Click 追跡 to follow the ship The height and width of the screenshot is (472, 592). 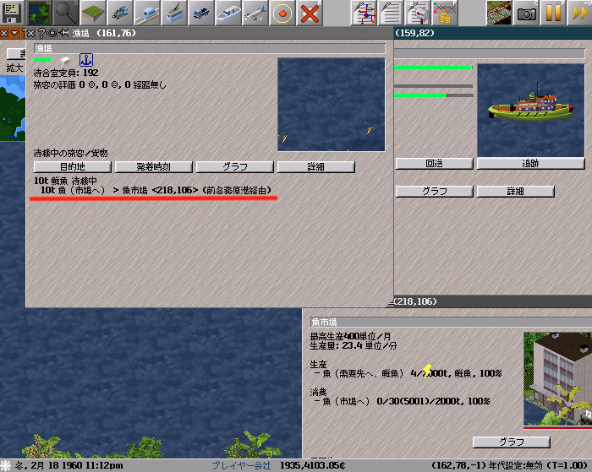tap(531, 163)
